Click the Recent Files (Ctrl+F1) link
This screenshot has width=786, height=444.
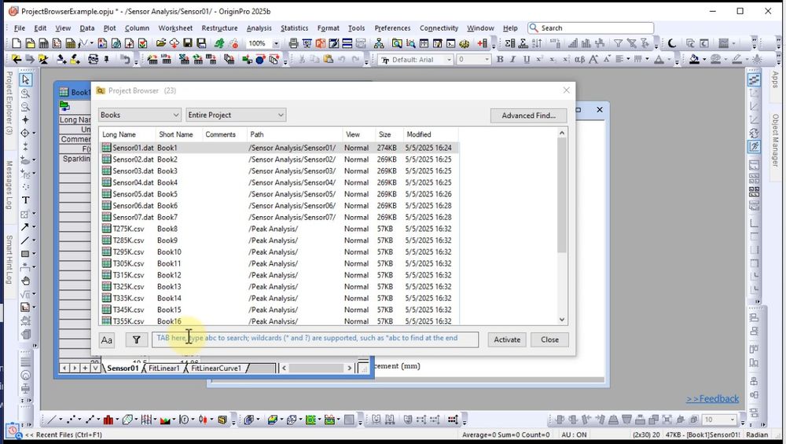coord(64,435)
